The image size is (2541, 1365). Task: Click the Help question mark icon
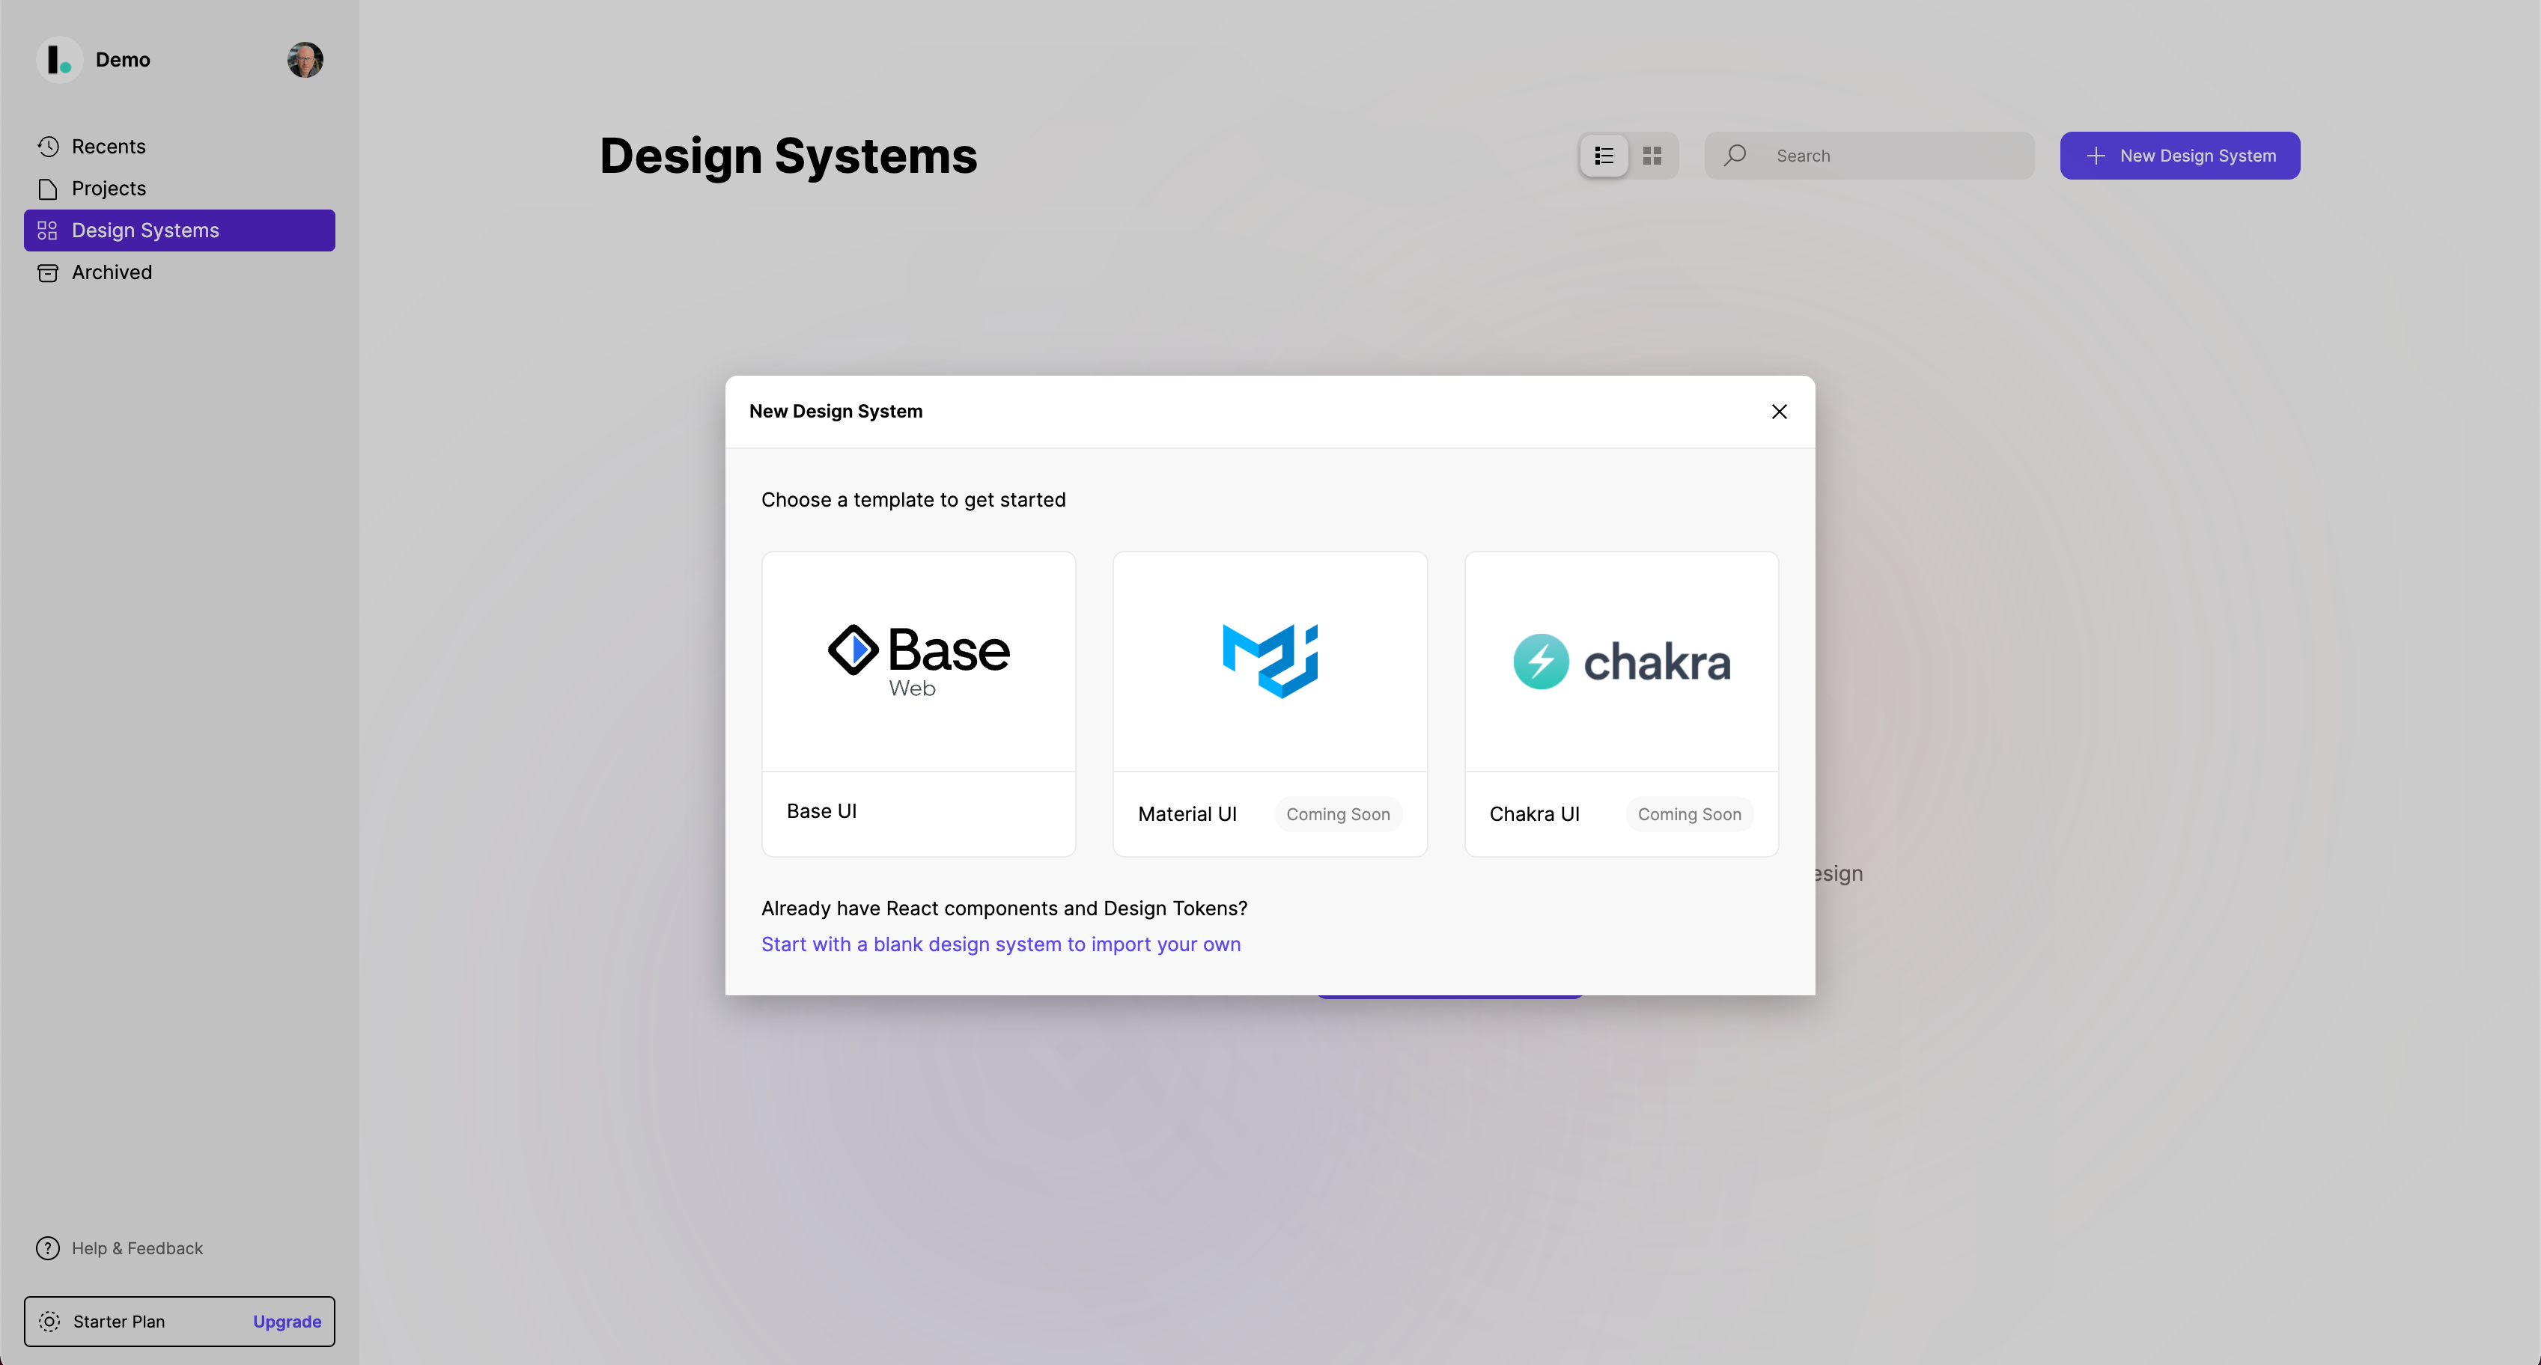coord(47,1248)
